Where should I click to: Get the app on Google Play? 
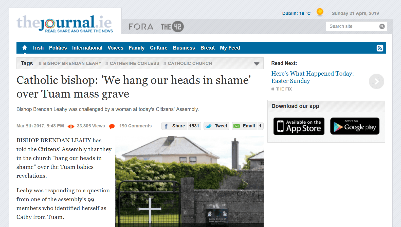click(x=355, y=126)
